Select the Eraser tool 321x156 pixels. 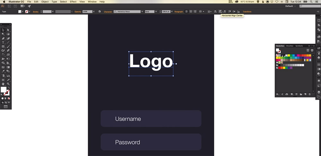pos(8,51)
